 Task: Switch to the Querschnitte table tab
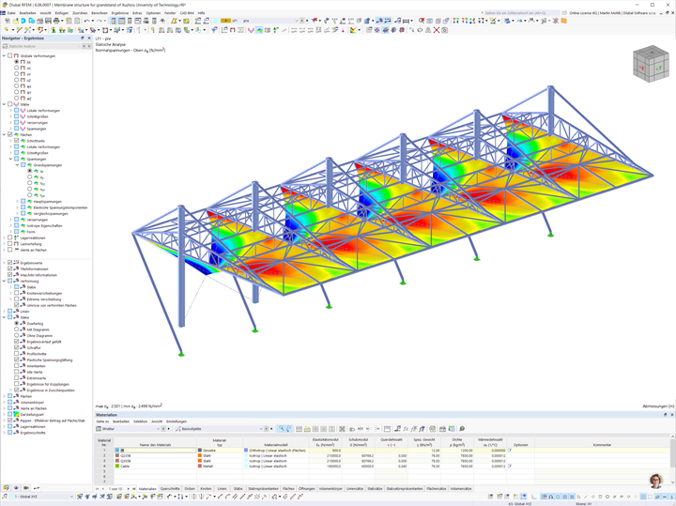click(170, 489)
